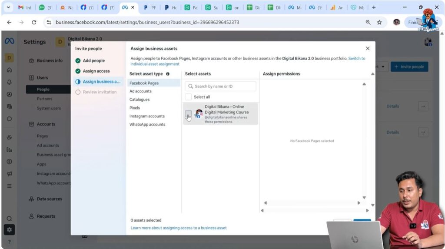Viewport: 445px width, 249px height.
Task: Click permissions panel scroll right arrow
Action: point(359,203)
